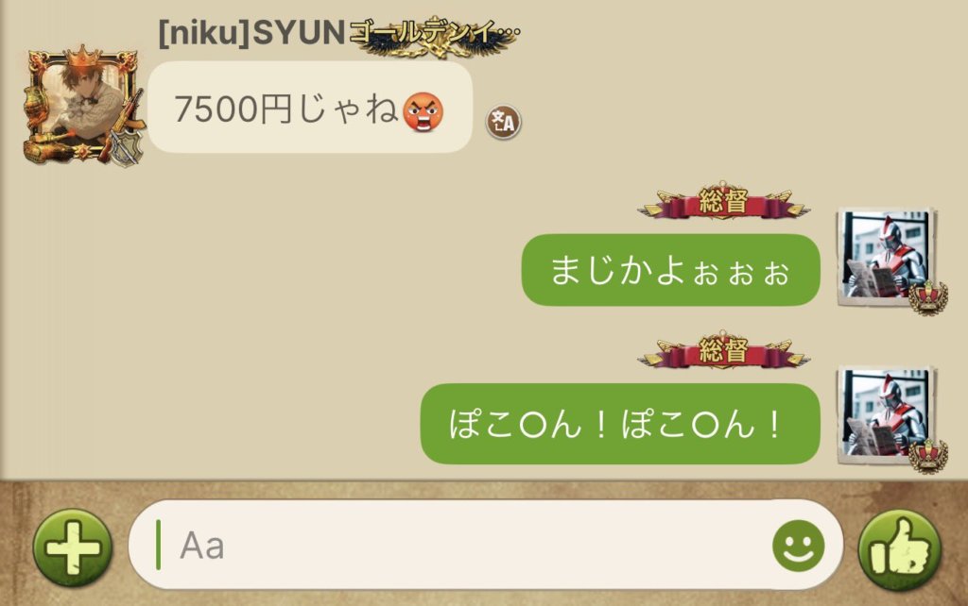968x606 pixels.
Task: Translate the 7500円じゃね message
Action: point(503,122)
